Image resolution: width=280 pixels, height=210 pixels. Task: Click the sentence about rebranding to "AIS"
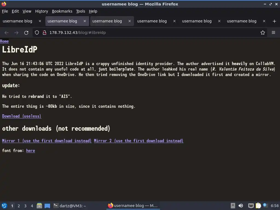pos(37,97)
